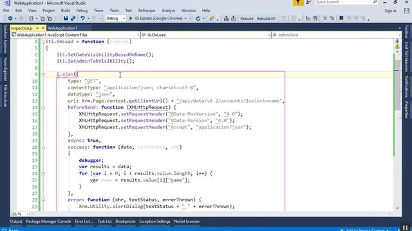Viewport: 412px width, 231px height.
Task: Collapse the error function on line 28
Action: click(x=43, y=200)
